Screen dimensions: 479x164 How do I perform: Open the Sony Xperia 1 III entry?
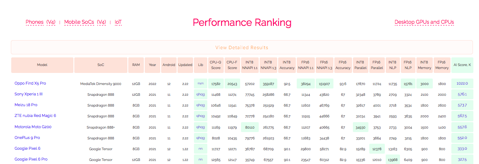[29, 94]
